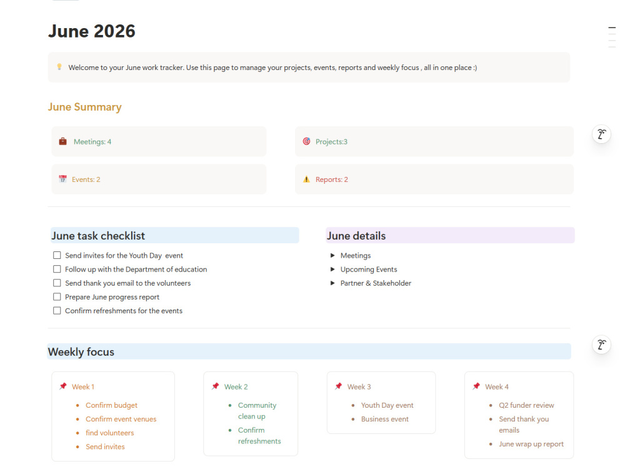Click the round floating icon beside June Summary

[x=601, y=134]
